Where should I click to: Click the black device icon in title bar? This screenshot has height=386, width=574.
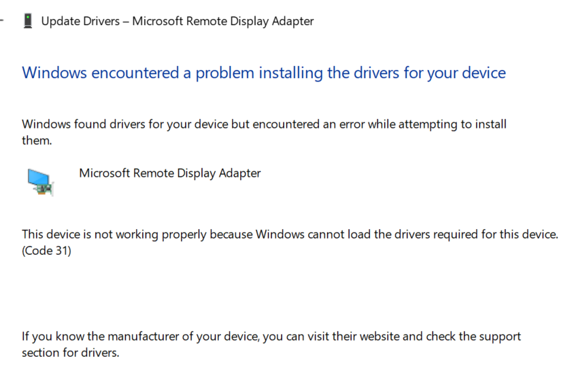[27, 21]
